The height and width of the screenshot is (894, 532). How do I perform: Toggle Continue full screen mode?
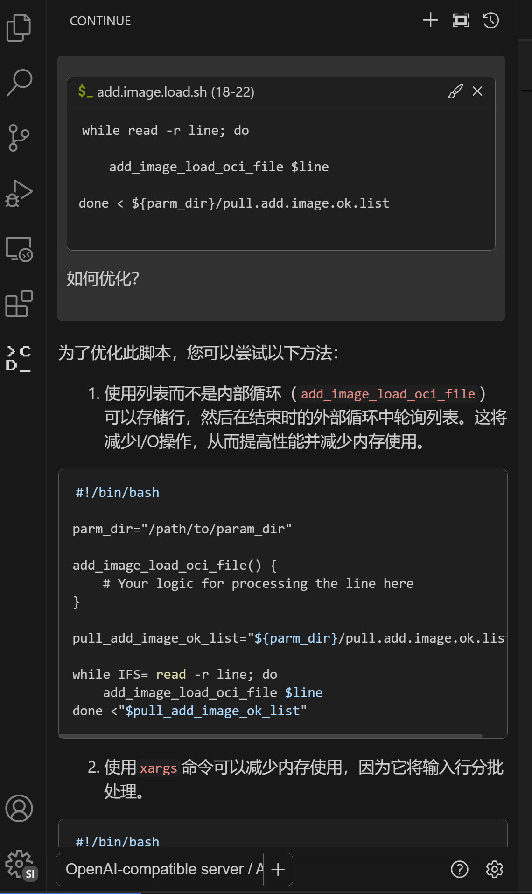pyautogui.click(x=461, y=20)
